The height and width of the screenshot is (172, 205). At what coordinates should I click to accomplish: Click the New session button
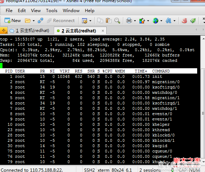point(13,21)
